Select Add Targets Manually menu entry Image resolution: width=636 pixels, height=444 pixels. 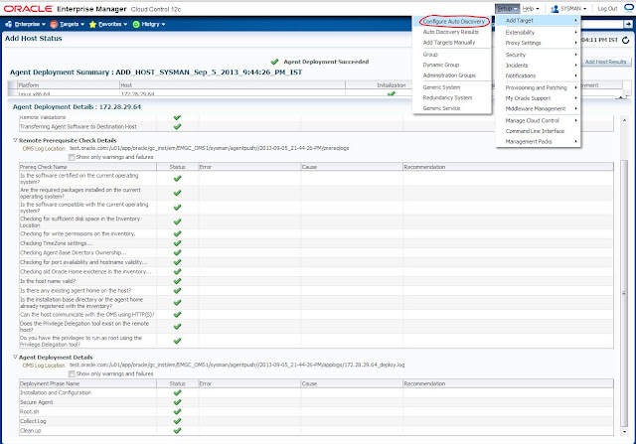click(448, 42)
